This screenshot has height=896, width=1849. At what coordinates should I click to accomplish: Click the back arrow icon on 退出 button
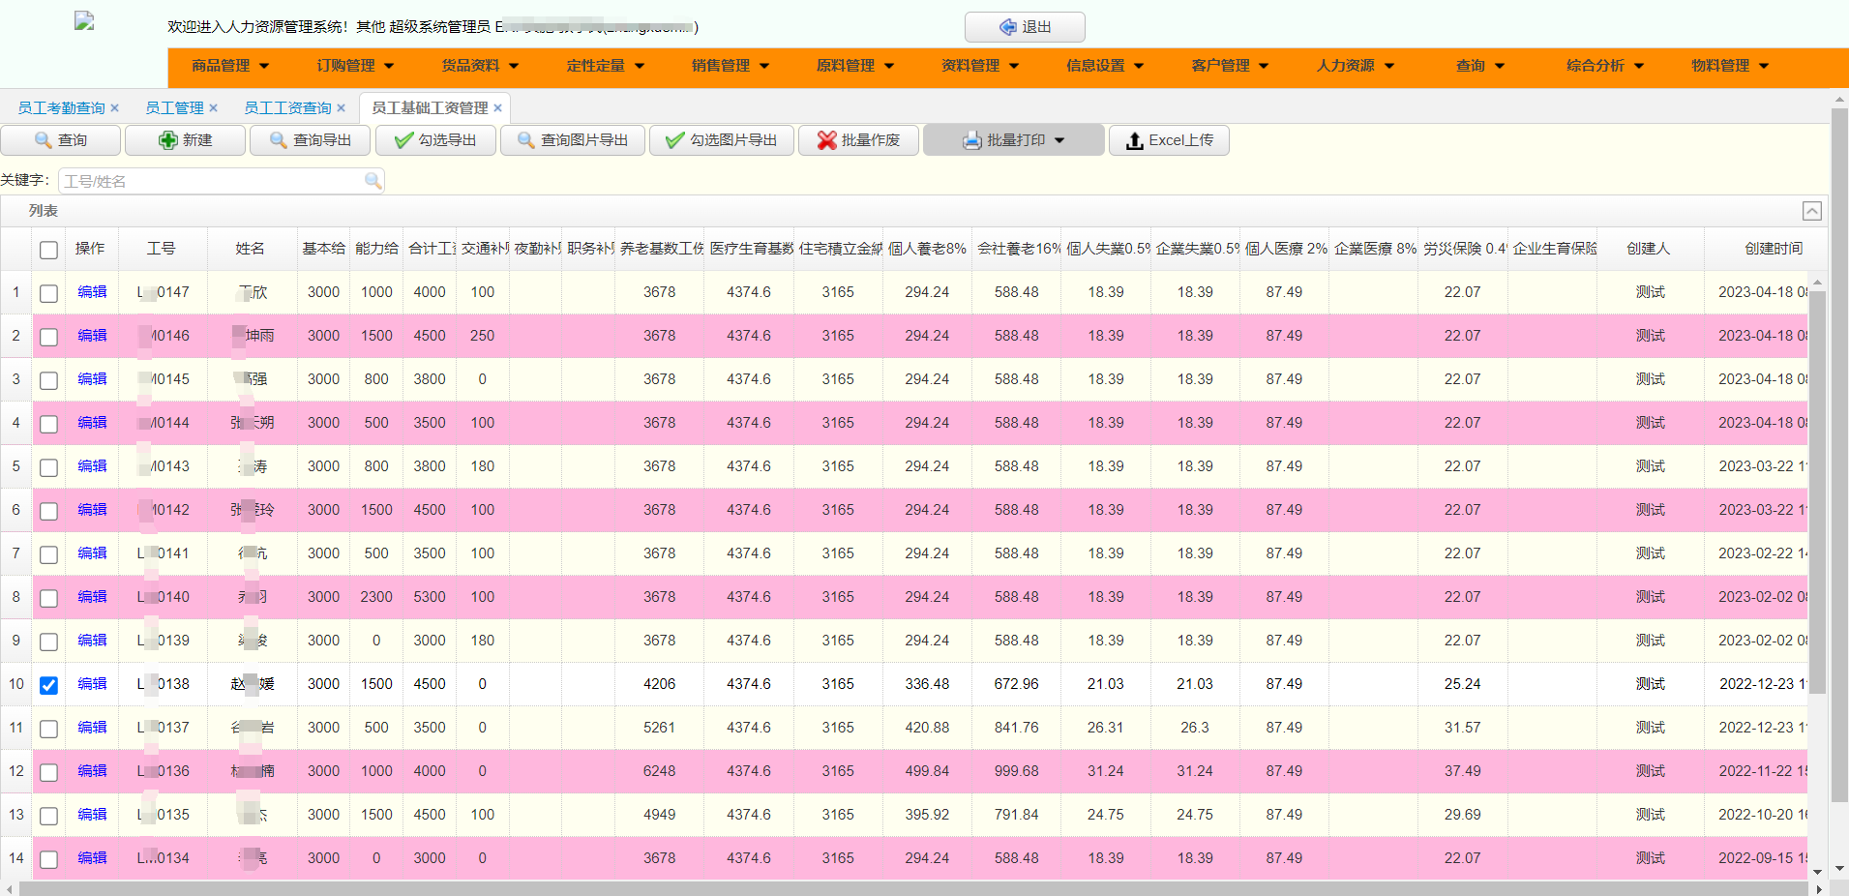[x=1008, y=27]
